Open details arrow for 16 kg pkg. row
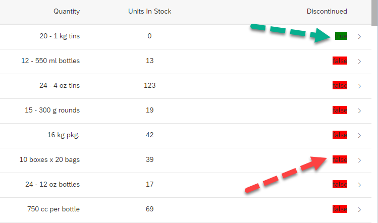This screenshot has width=378, height=223. [x=359, y=135]
